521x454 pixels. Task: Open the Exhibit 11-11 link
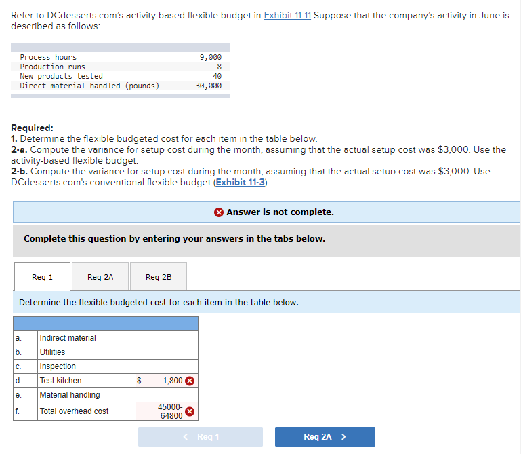(x=287, y=16)
